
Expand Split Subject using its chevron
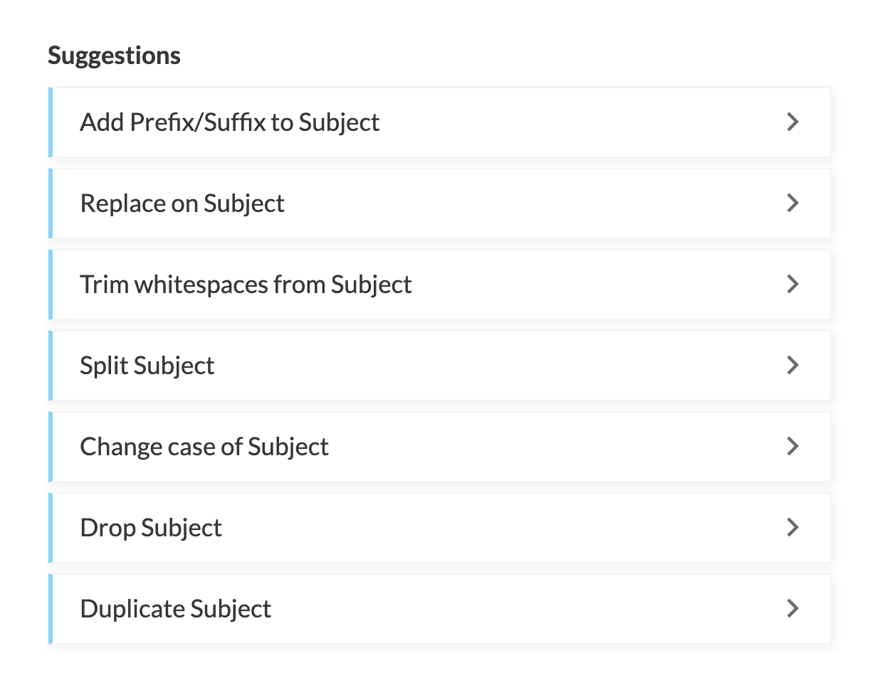click(792, 366)
